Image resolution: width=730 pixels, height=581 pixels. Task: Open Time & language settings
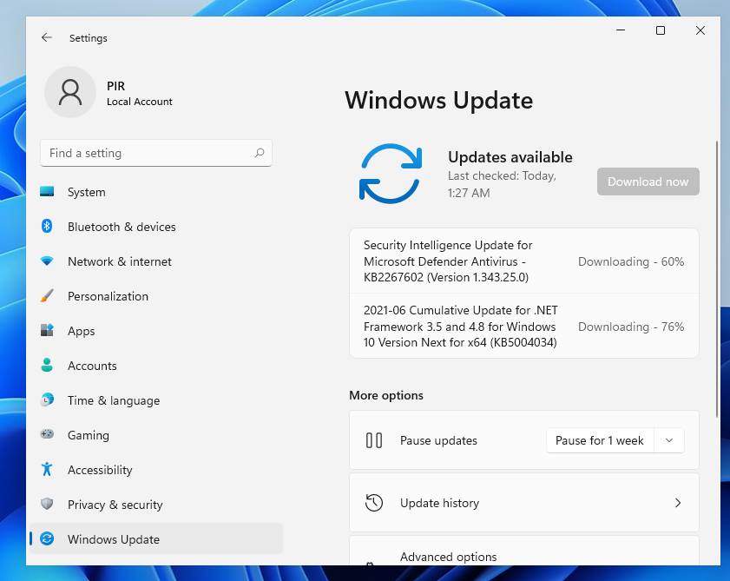click(156, 400)
